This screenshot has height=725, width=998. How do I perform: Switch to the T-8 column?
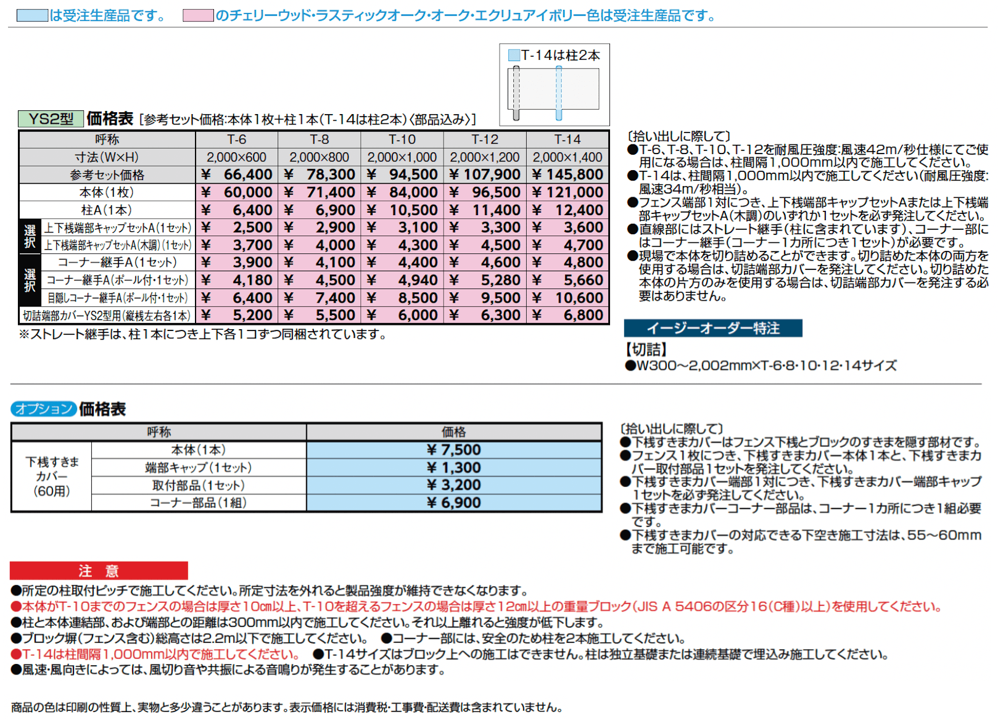(x=320, y=139)
